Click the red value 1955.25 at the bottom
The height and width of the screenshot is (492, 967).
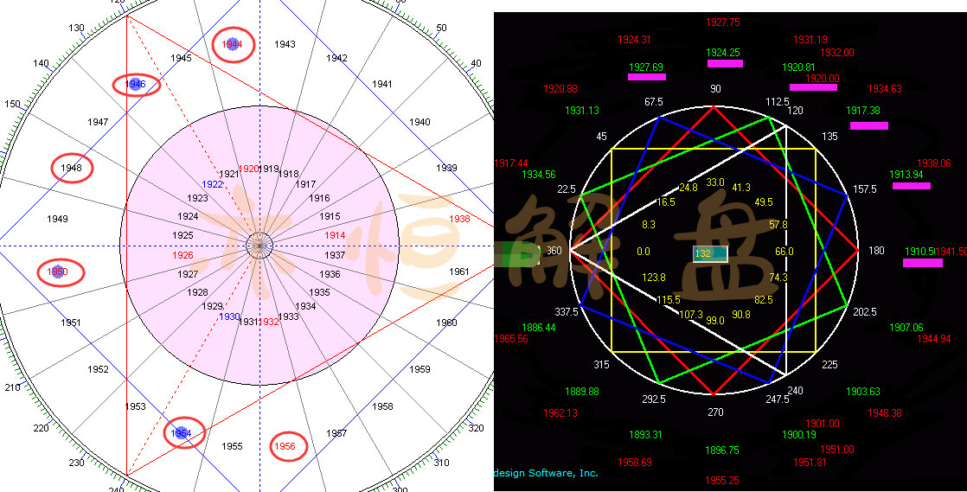[x=722, y=480]
